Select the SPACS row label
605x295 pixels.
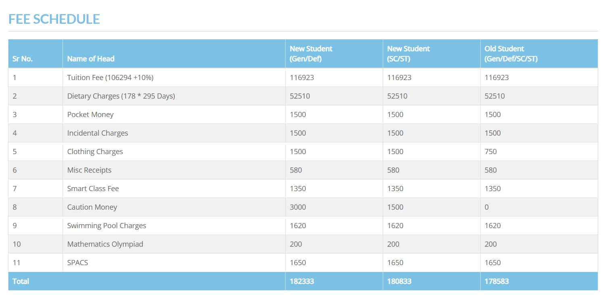(x=77, y=263)
